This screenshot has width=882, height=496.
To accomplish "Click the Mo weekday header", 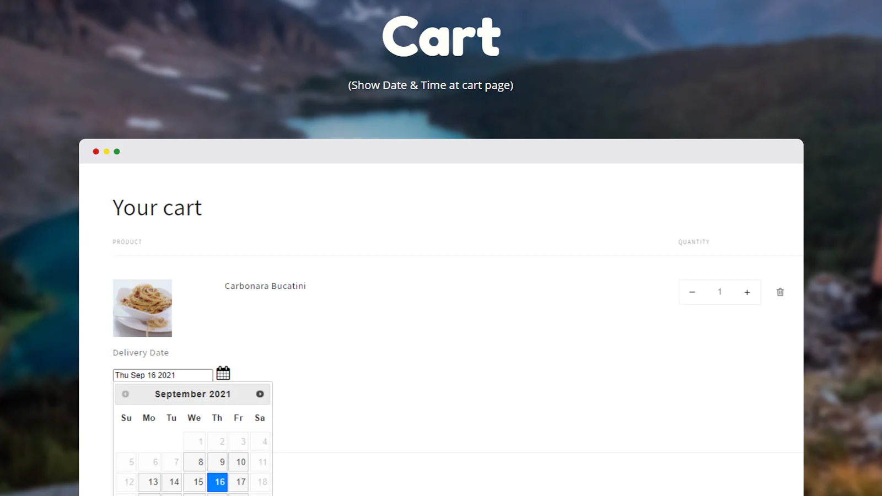I will coord(149,418).
